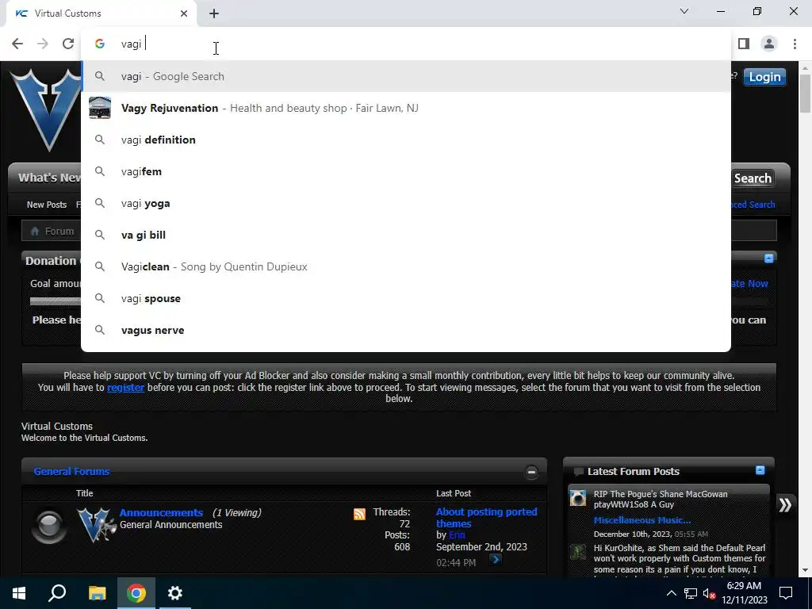This screenshot has width=812, height=609.
Task: Open the Announcements forum
Action: click(x=161, y=512)
